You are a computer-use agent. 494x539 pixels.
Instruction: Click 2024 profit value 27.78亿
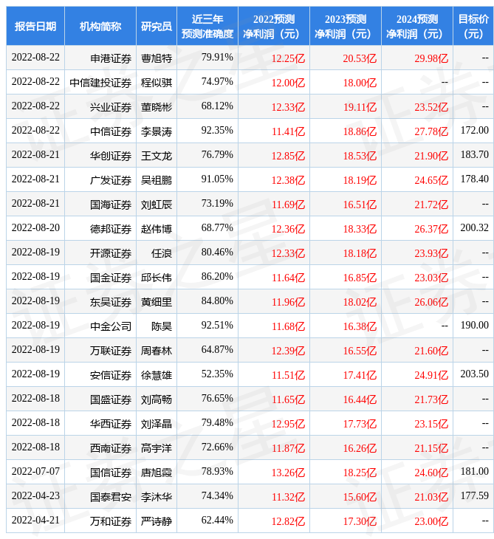[x=431, y=131]
